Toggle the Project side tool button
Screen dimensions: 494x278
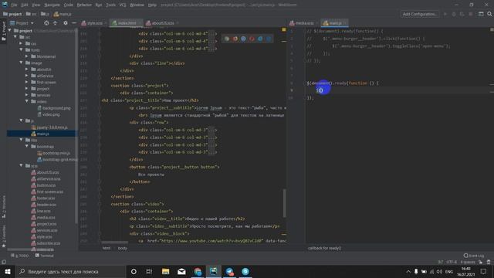pos(3,31)
